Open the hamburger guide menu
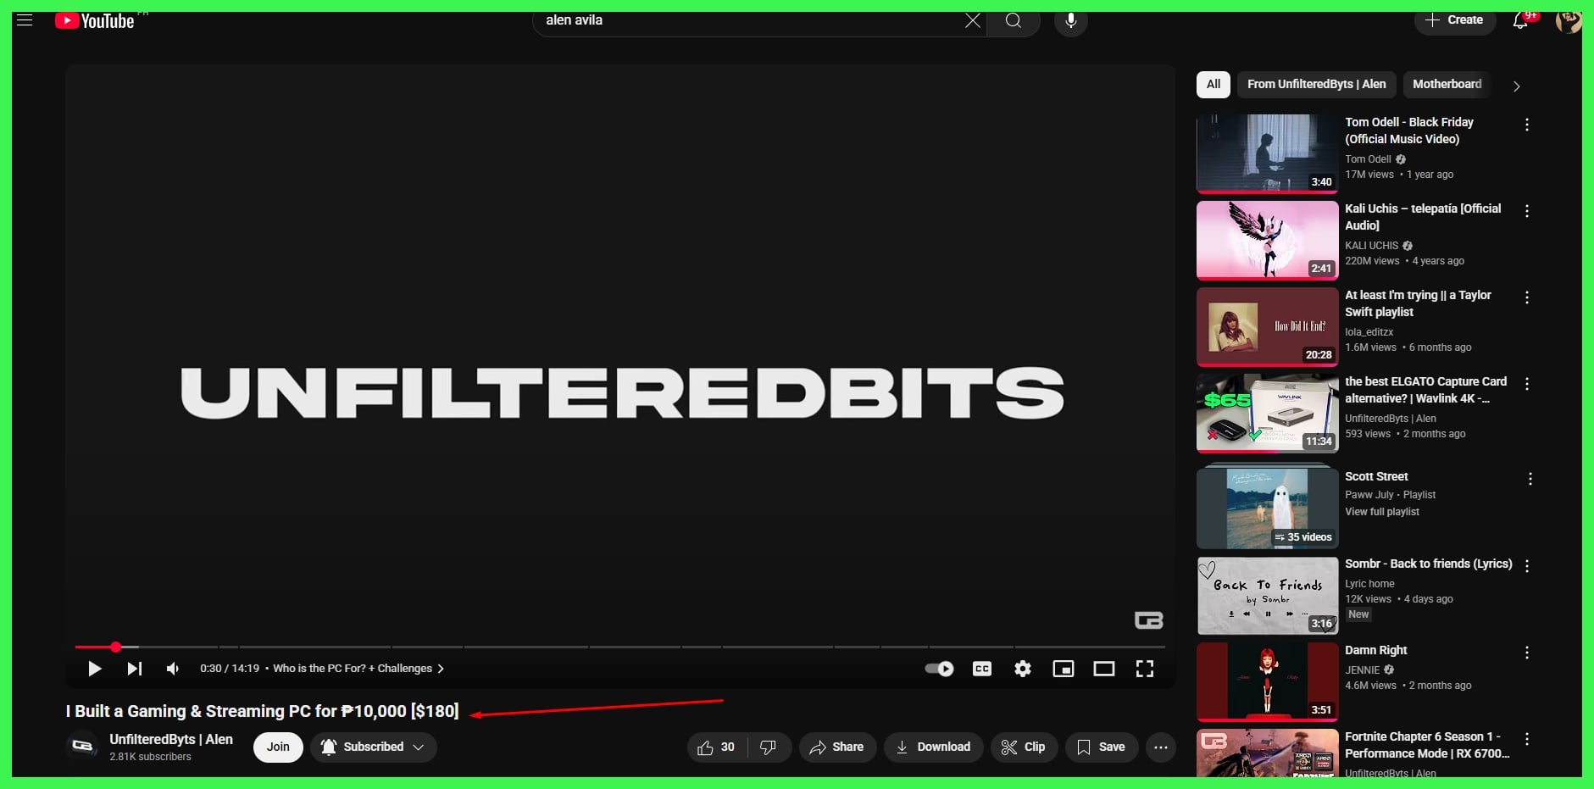This screenshot has width=1594, height=789. pos(25,20)
